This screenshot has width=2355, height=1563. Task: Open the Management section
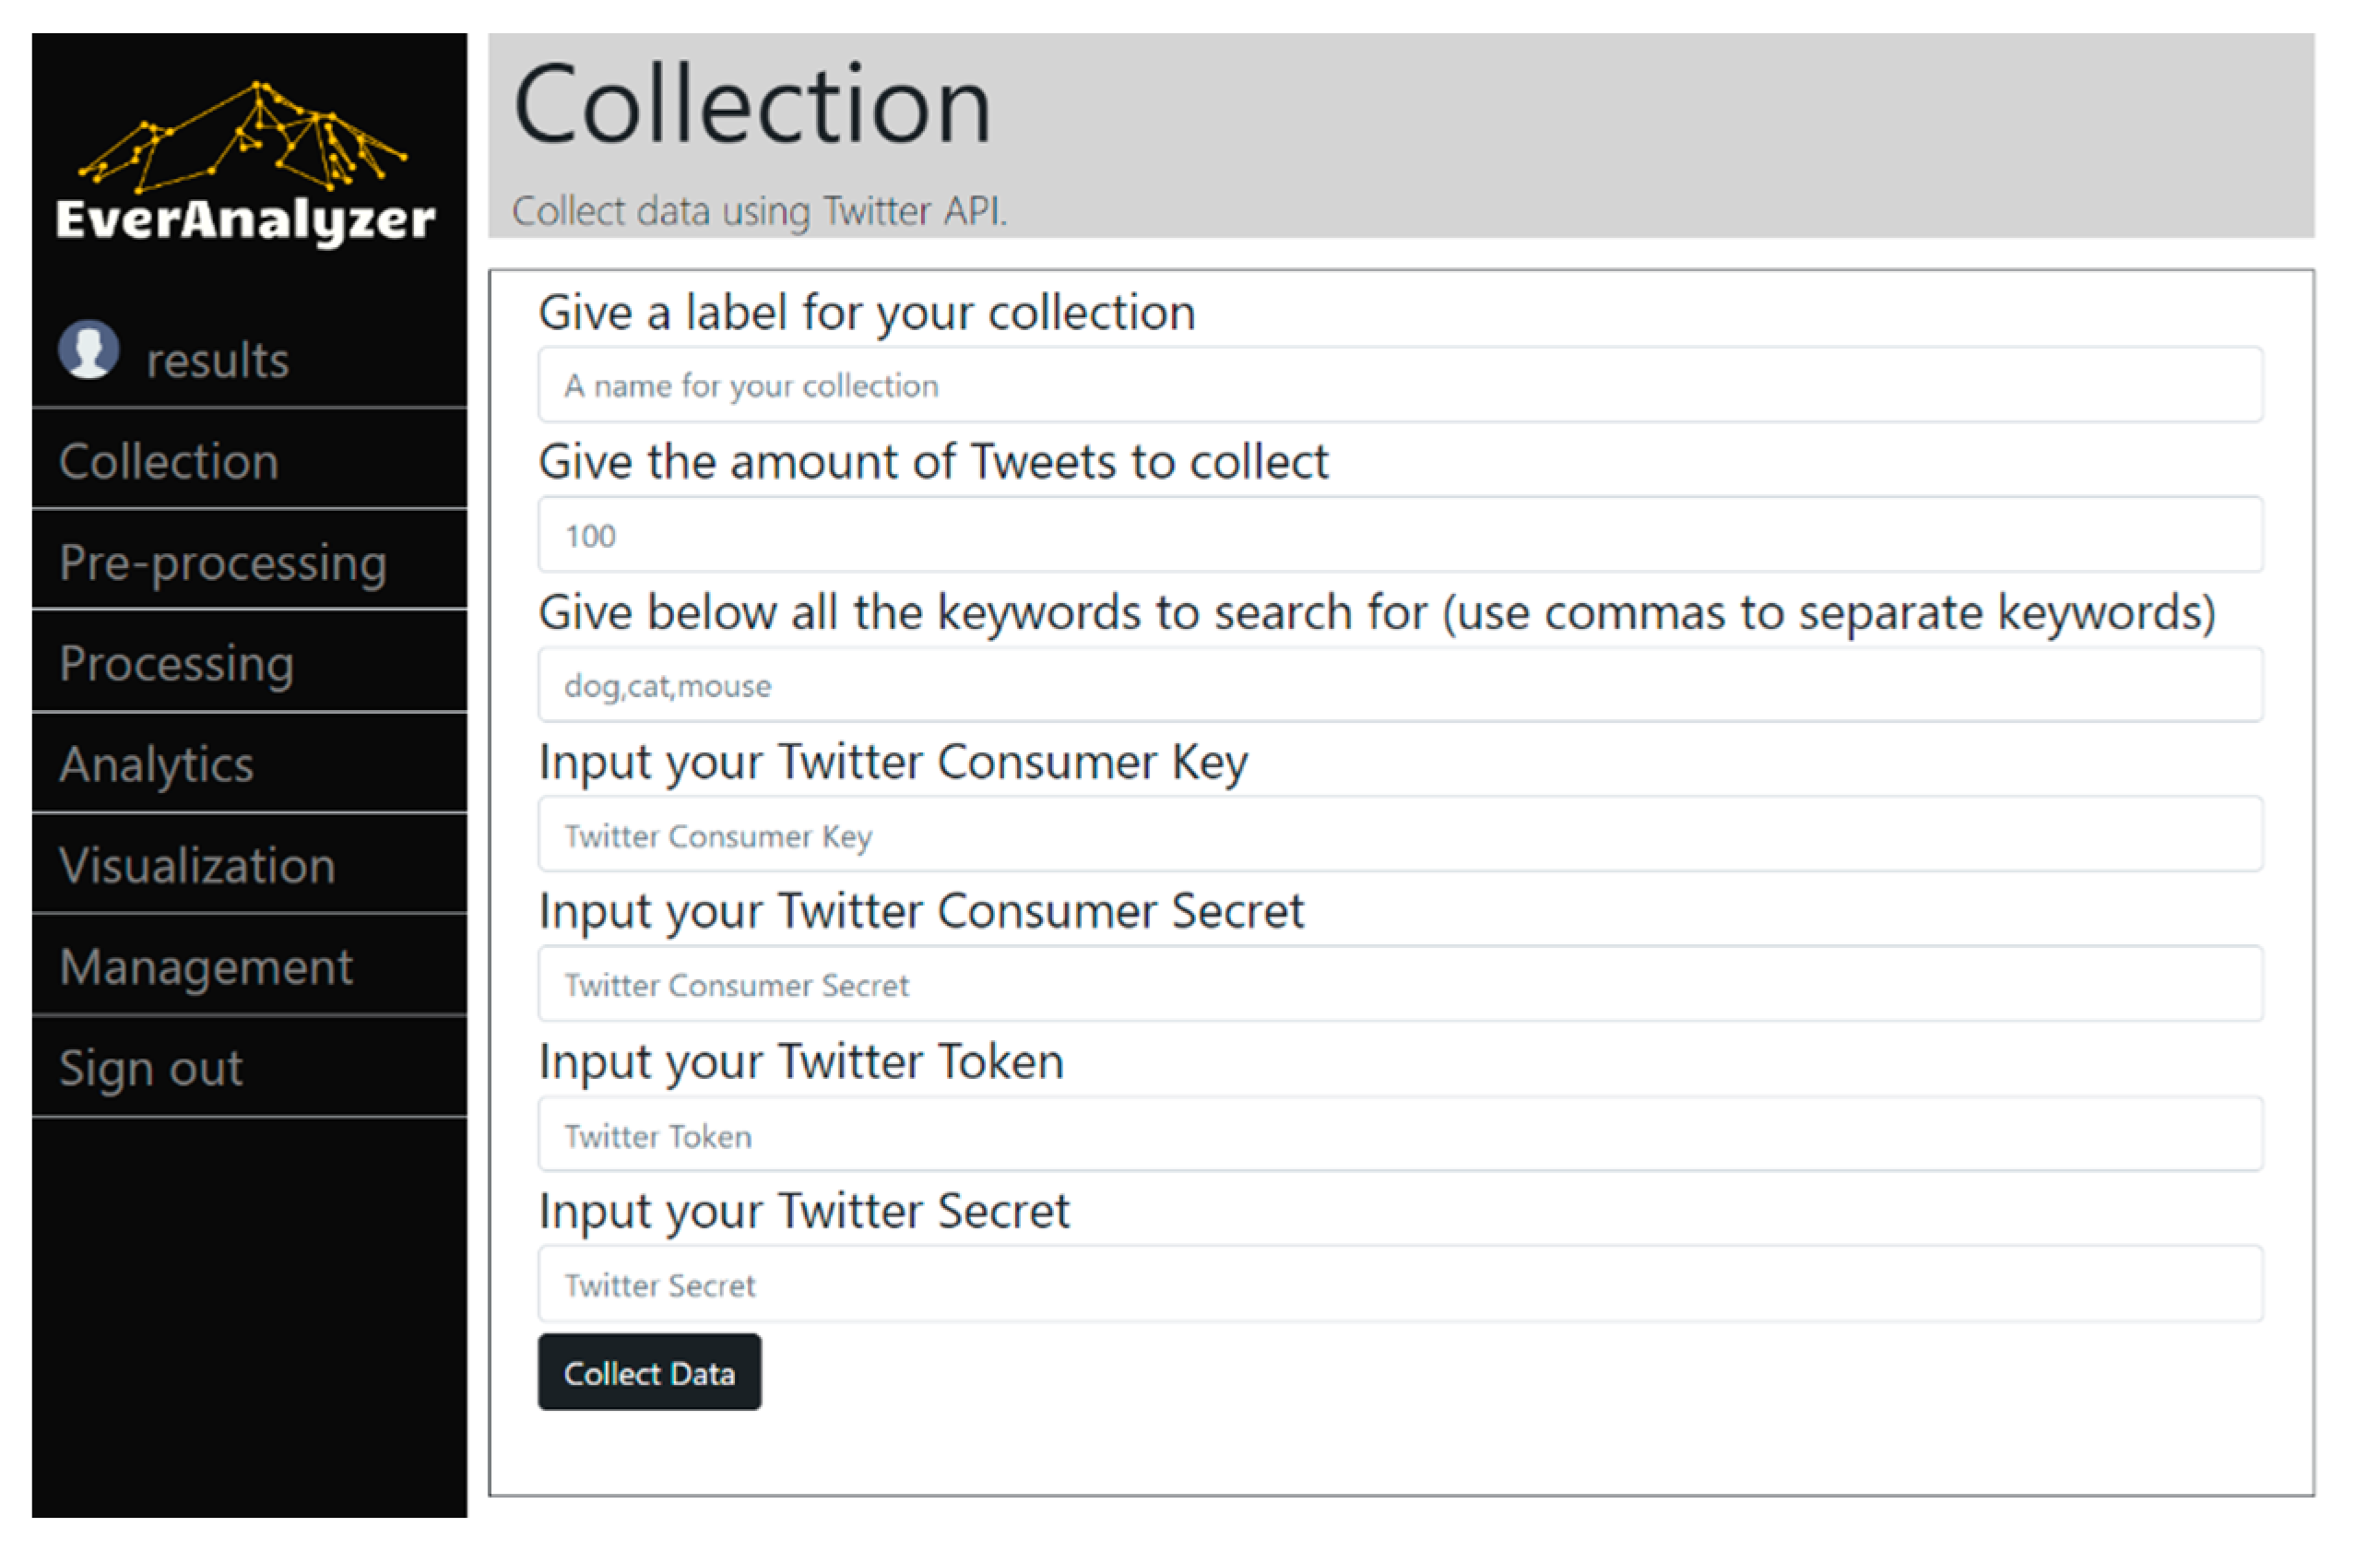pyautogui.click(x=206, y=967)
